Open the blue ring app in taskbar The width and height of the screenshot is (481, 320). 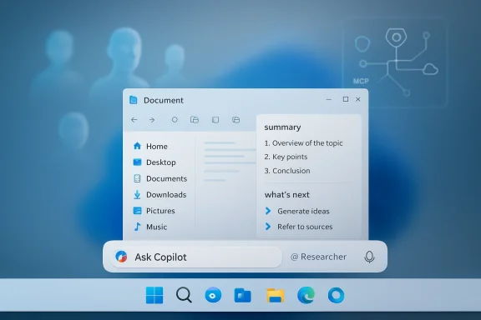pyautogui.click(x=336, y=296)
